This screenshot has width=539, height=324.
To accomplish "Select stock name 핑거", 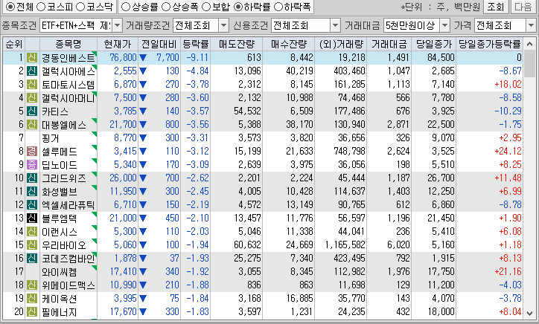I will 51,138.
